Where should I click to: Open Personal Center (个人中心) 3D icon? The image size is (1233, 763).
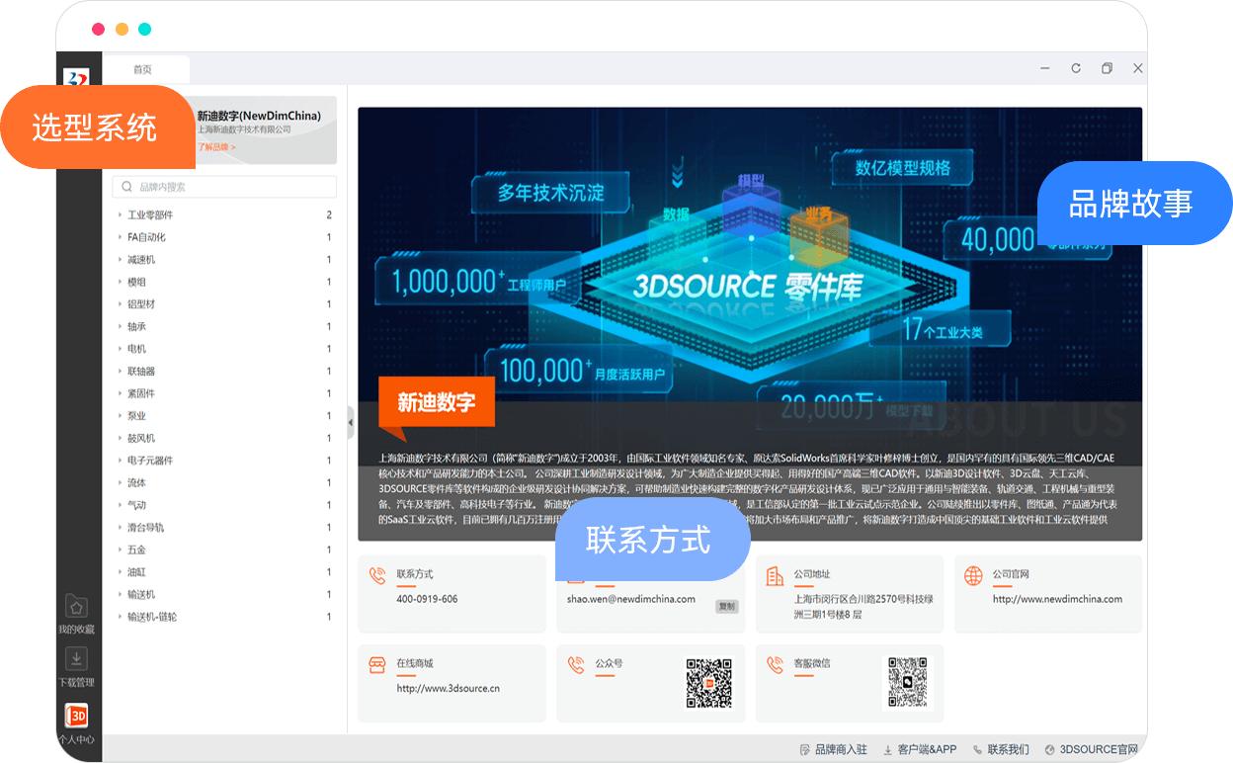click(77, 716)
